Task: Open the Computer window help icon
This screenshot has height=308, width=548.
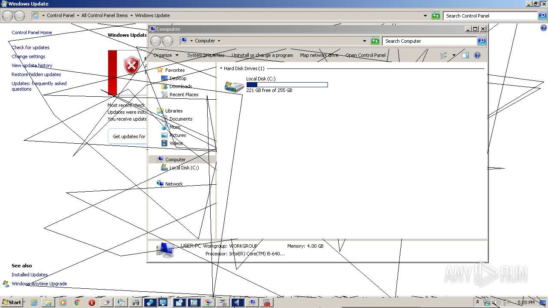Action: 477,55
